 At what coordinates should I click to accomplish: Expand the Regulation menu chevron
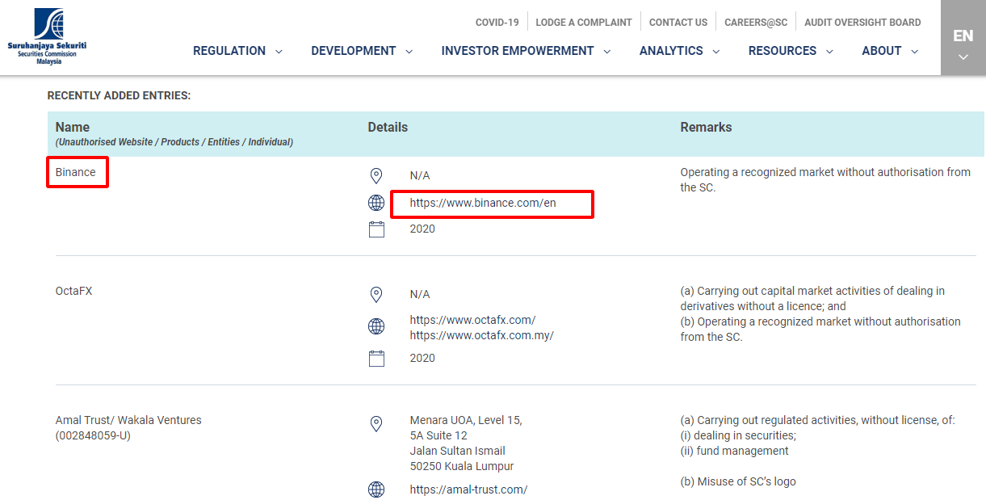(279, 52)
